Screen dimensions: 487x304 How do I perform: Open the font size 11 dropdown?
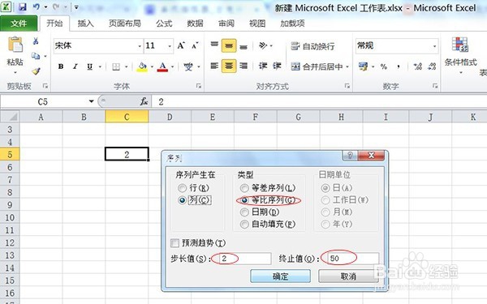click(x=170, y=46)
